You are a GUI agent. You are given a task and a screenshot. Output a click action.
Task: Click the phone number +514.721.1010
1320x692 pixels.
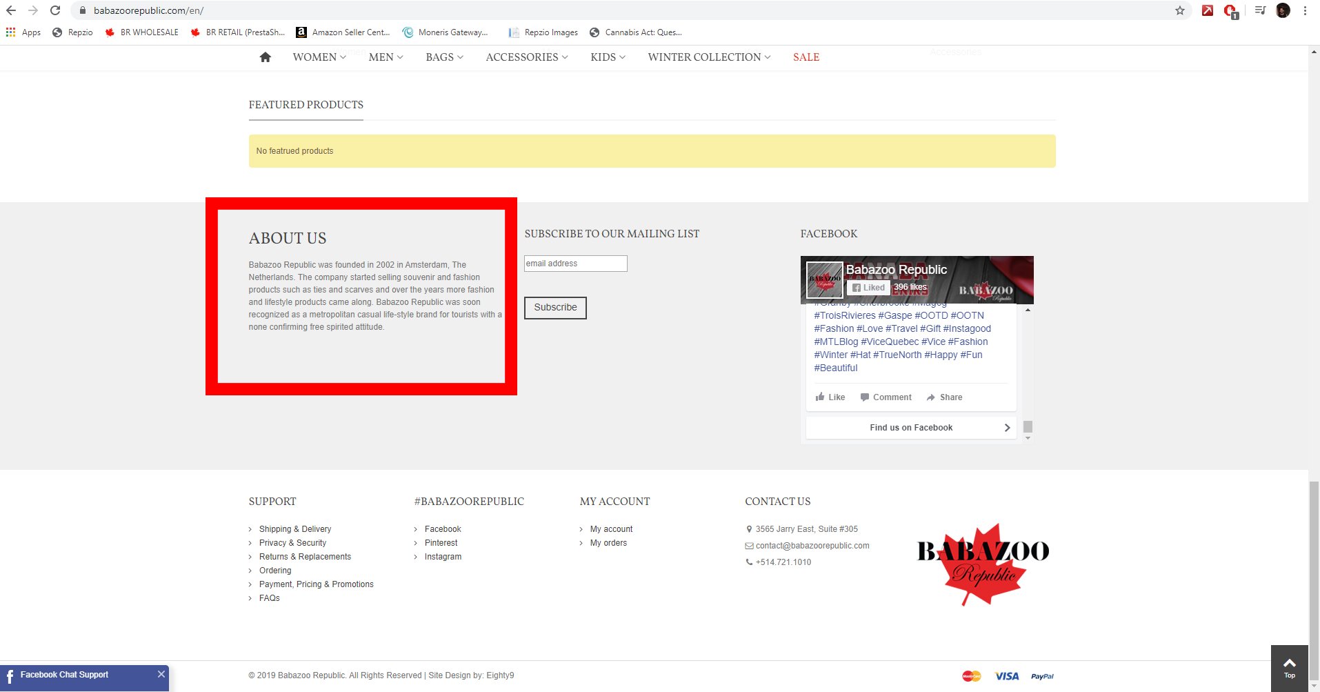(783, 562)
